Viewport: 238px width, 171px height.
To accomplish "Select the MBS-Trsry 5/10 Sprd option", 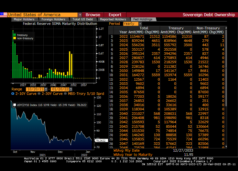I will (x=66, y=94).
